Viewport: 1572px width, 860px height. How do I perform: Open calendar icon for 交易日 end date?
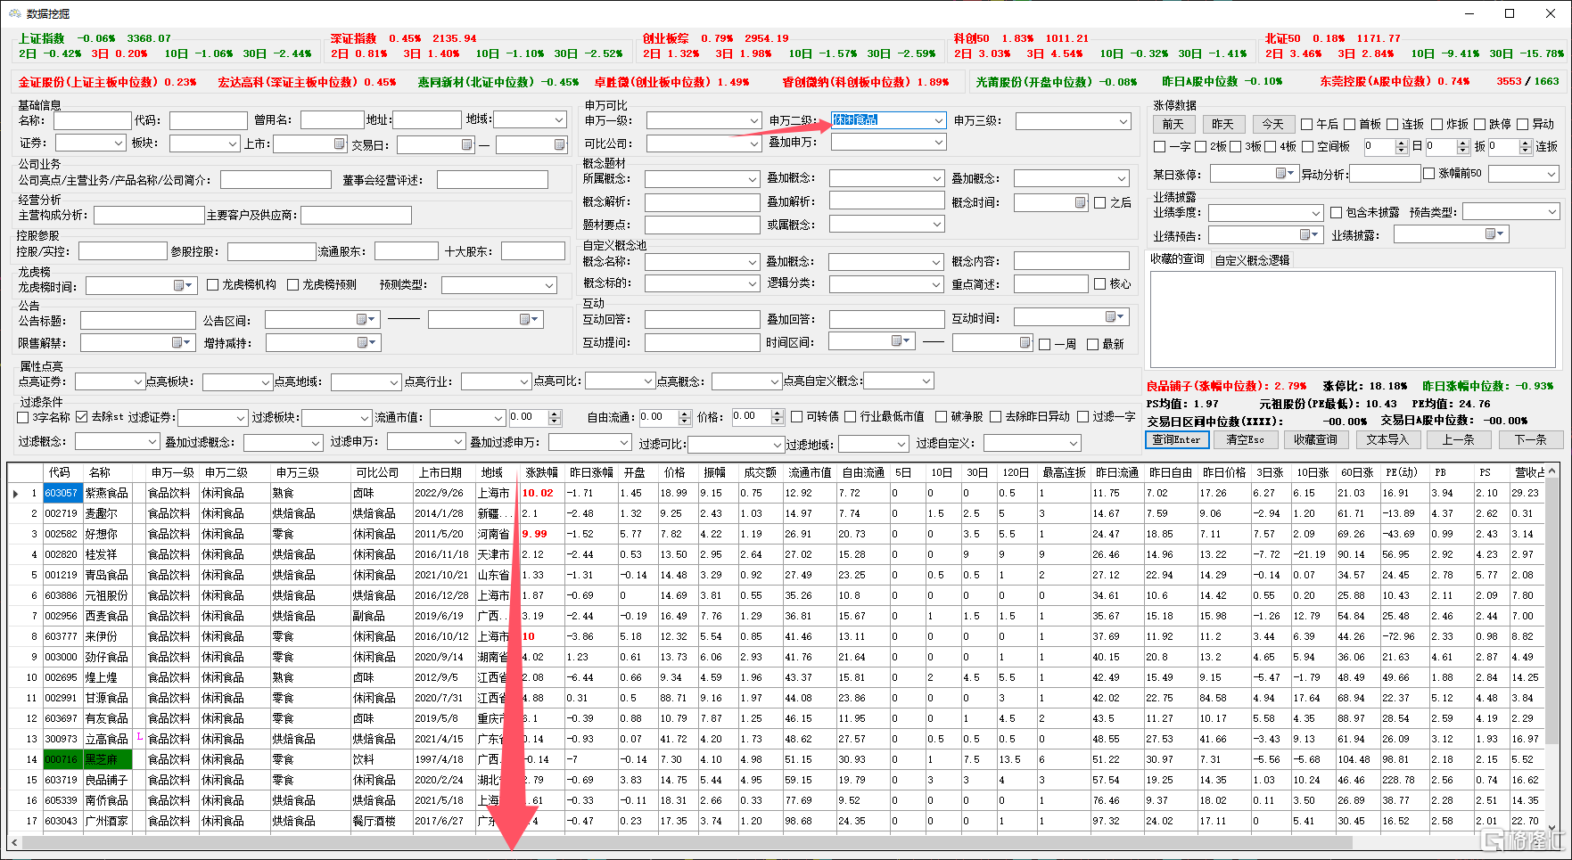(559, 144)
